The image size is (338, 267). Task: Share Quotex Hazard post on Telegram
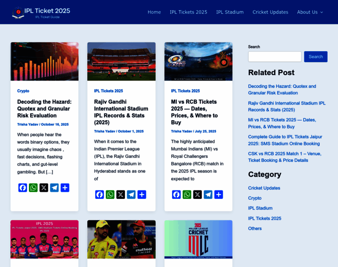54,188
